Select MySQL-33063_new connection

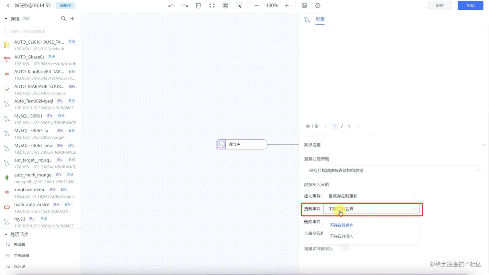[40, 148]
